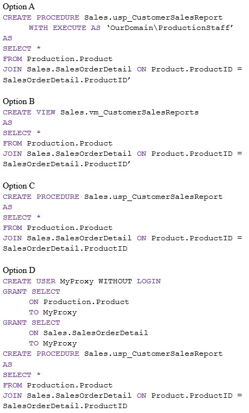
Task: Click first GRANT SELECT keyword in Option D
Action: pos(32,291)
